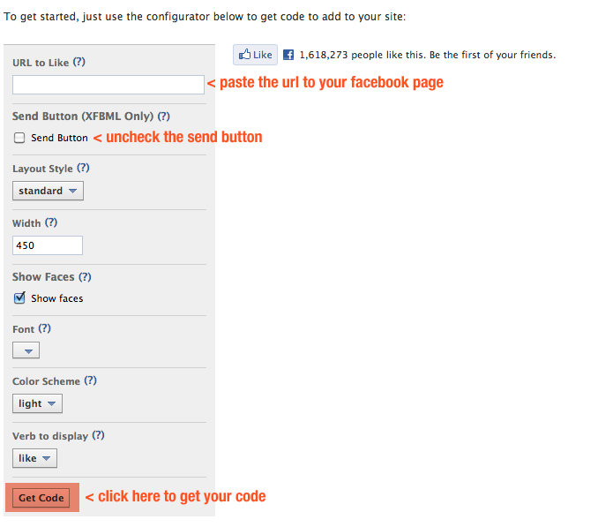Viewport: 598px width, 527px height.
Task: Click the URL to Like text field
Action: coord(108,85)
